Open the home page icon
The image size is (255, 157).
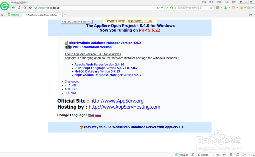pyautogui.click(x=24, y=8)
